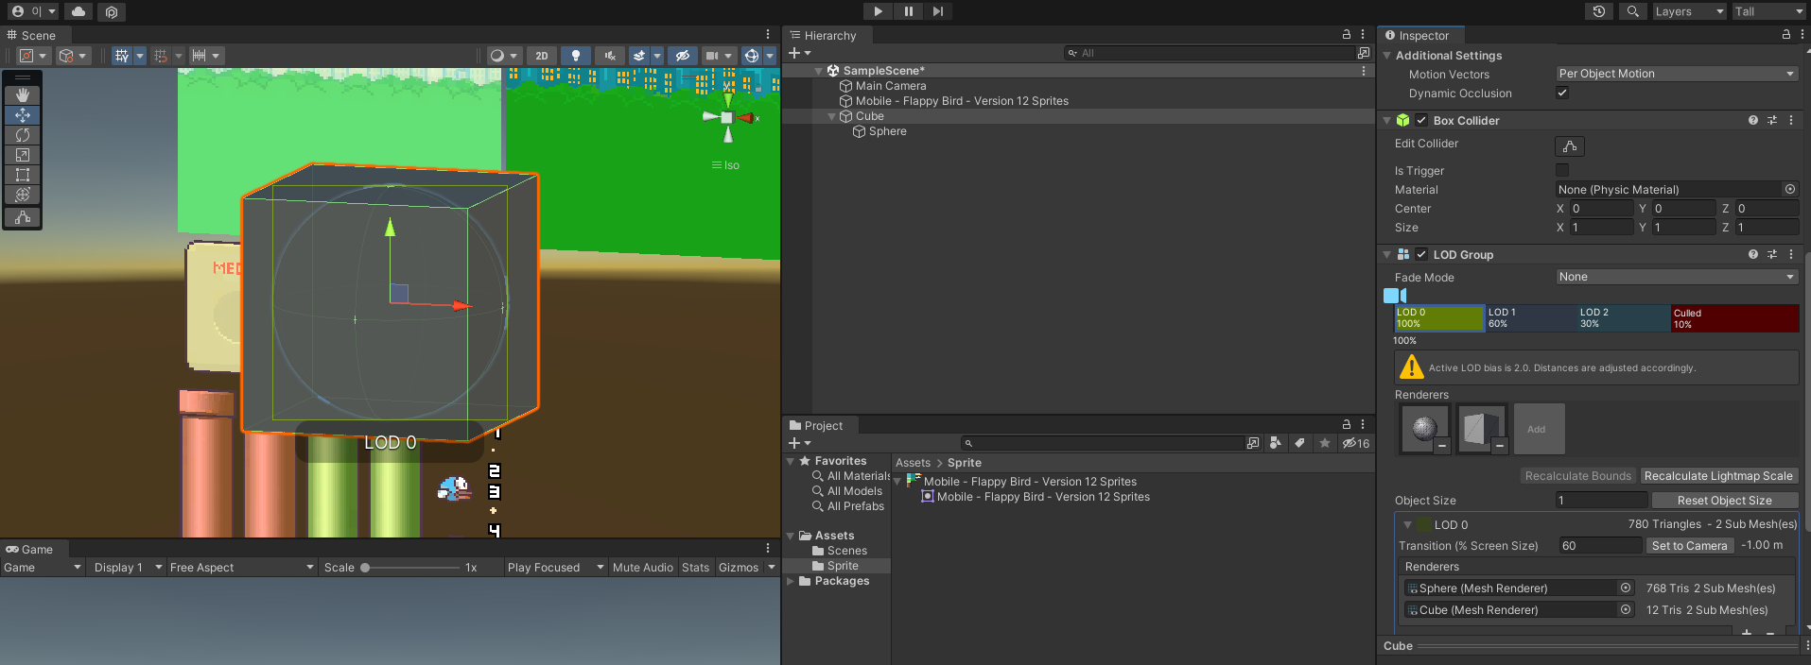This screenshot has height=665, width=1811.
Task: Open Motion Vectors dropdown
Action: tap(1677, 74)
